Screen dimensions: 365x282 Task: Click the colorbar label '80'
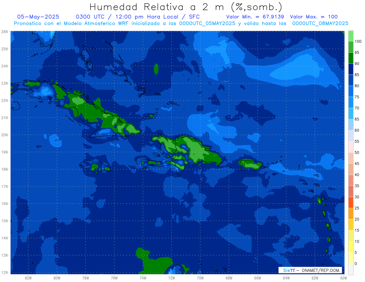[x=357, y=86]
